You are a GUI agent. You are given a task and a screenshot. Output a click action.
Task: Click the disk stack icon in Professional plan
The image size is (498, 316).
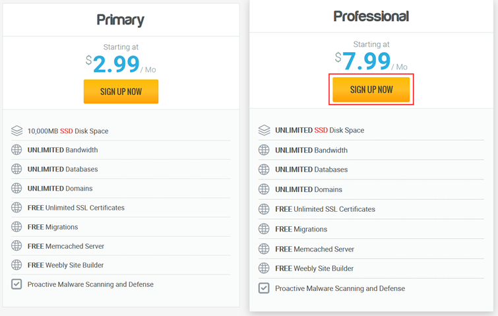click(x=265, y=130)
